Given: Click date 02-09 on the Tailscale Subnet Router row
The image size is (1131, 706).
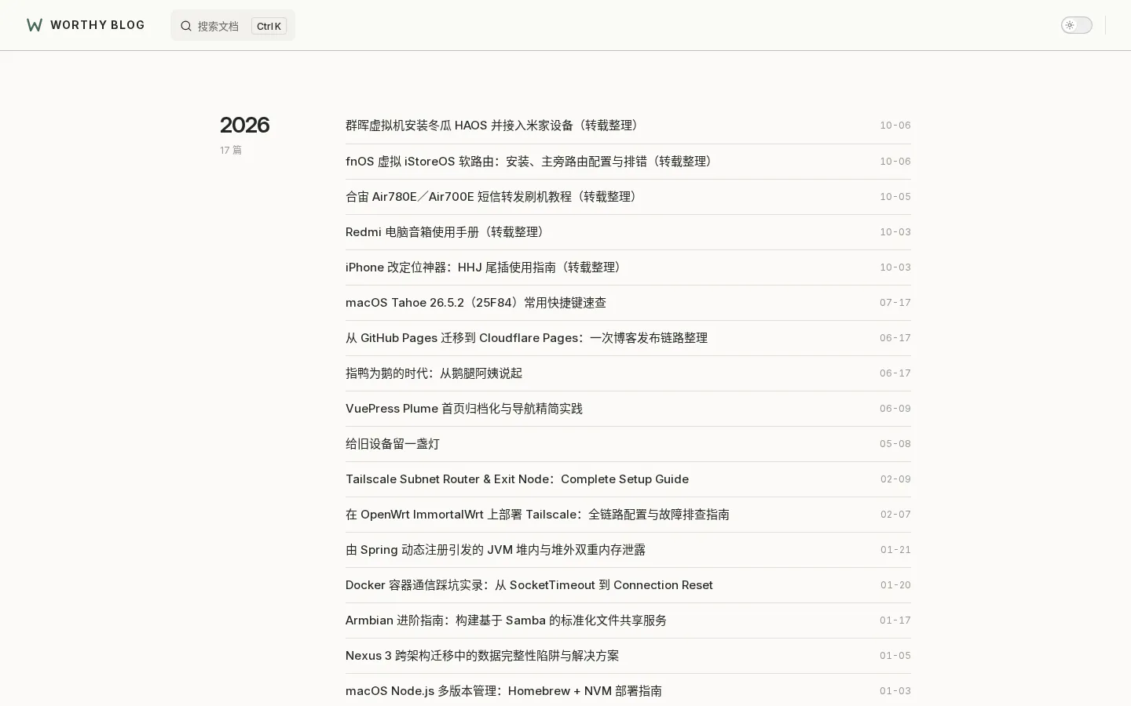Looking at the screenshot, I should (895, 479).
